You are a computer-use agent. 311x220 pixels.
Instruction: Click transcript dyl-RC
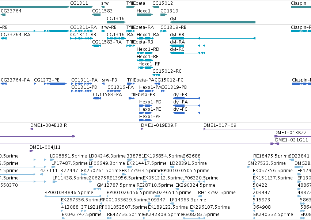pyautogui.click(x=177, y=49)
